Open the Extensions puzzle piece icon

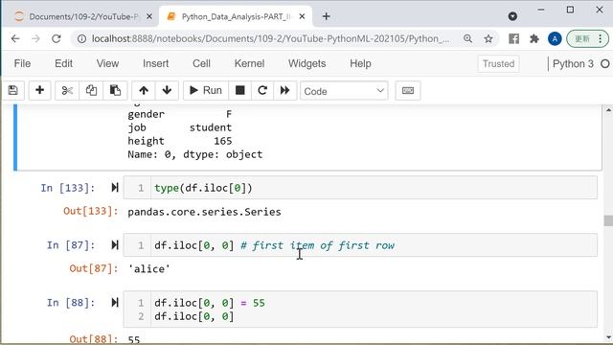coord(534,38)
